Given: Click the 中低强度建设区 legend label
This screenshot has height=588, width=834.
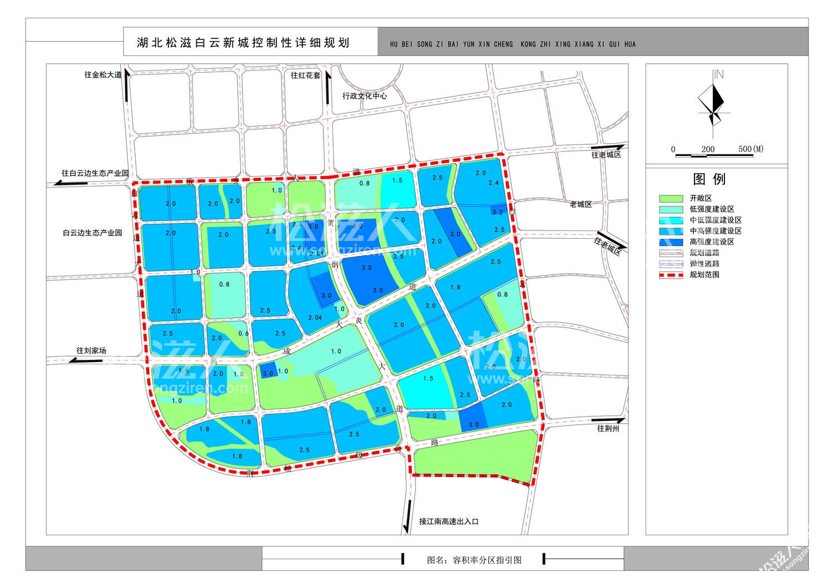Looking at the screenshot, I should click(716, 220).
